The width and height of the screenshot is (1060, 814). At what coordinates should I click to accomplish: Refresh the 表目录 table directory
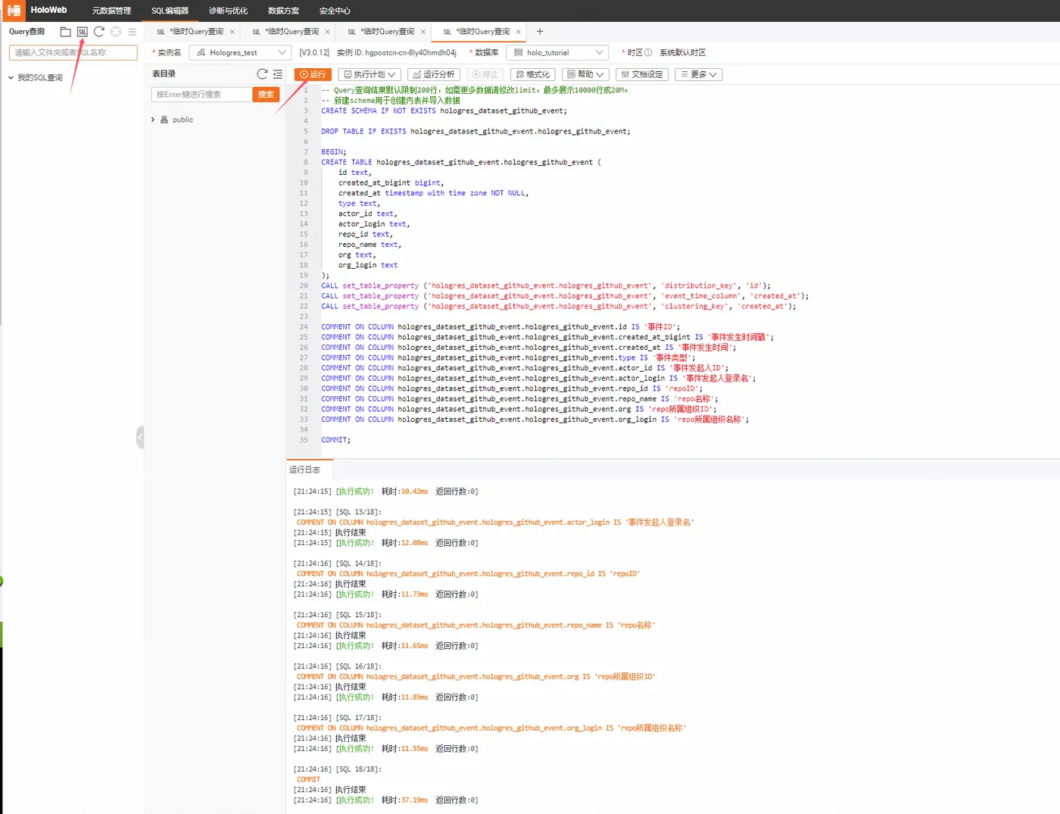coord(262,74)
